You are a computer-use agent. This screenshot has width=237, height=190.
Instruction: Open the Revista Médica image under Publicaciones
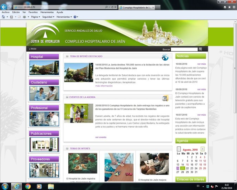(44, 145)
